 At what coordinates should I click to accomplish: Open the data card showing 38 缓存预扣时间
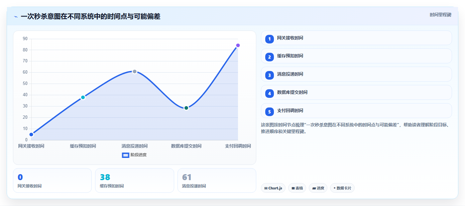tap(135, 180)
